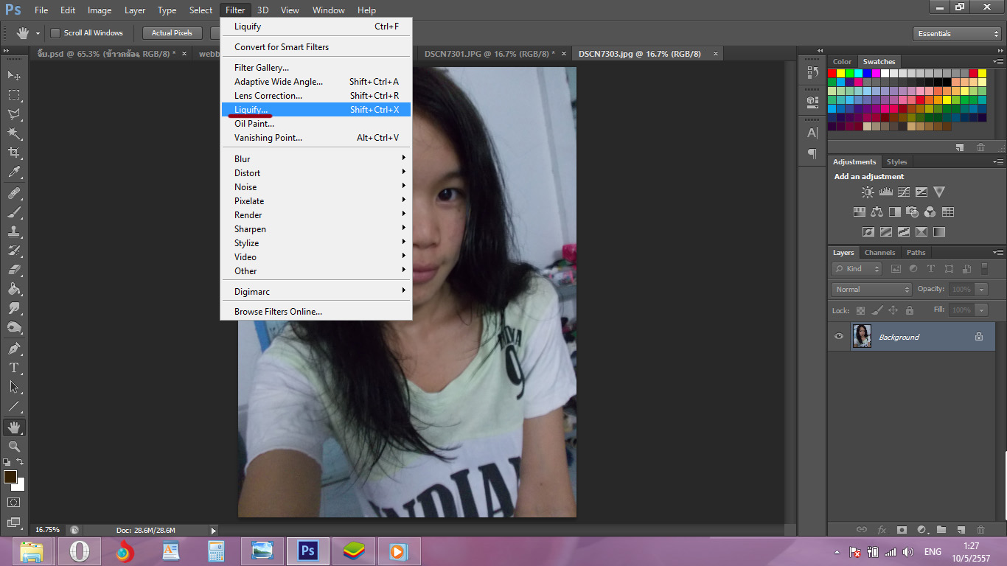Choose Liquify... with Shift+Ctrl+X shortcut
Viewport: 1007px width, 566px height.
click(x=316, y=110)
